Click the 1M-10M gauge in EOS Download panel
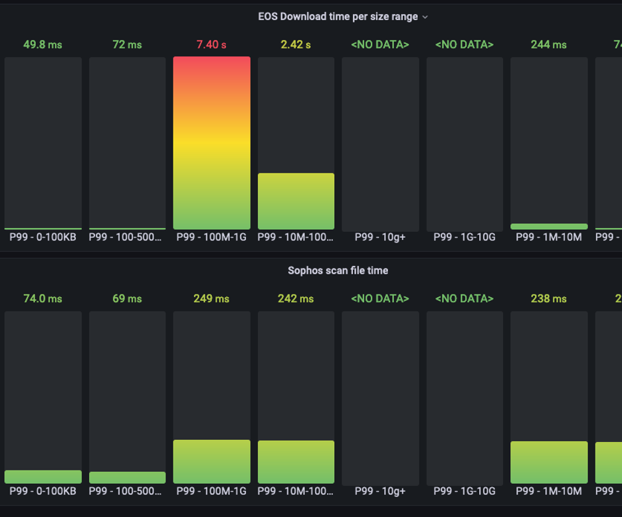The image size is (622, 517). coord(549,143)
